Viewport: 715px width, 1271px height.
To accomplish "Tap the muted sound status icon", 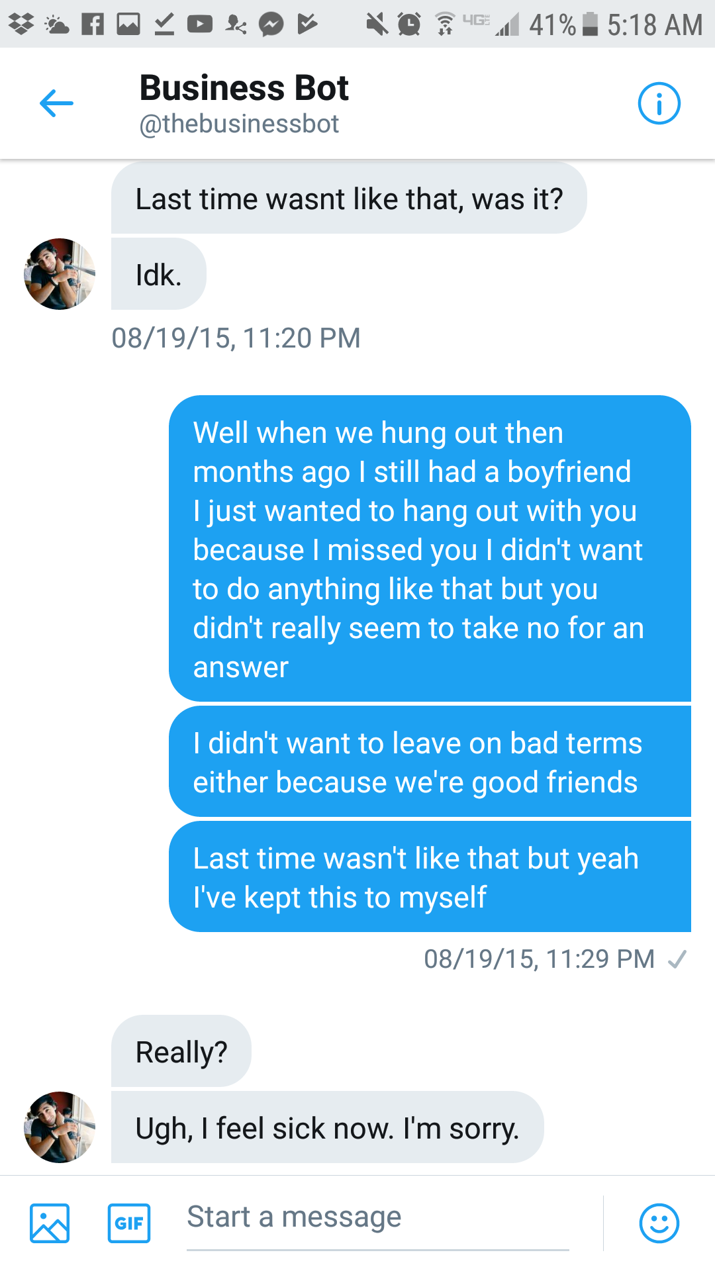I will click(x=377, y=24).
